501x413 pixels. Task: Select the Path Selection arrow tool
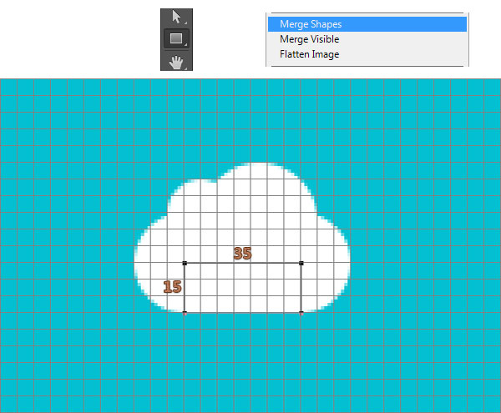click(x=176, y=18)
